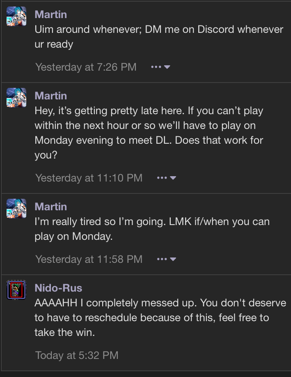Open Nido-Rus profile avatar
The height and width of the screenshot is (377, 291).
click(x=16, y=290)
